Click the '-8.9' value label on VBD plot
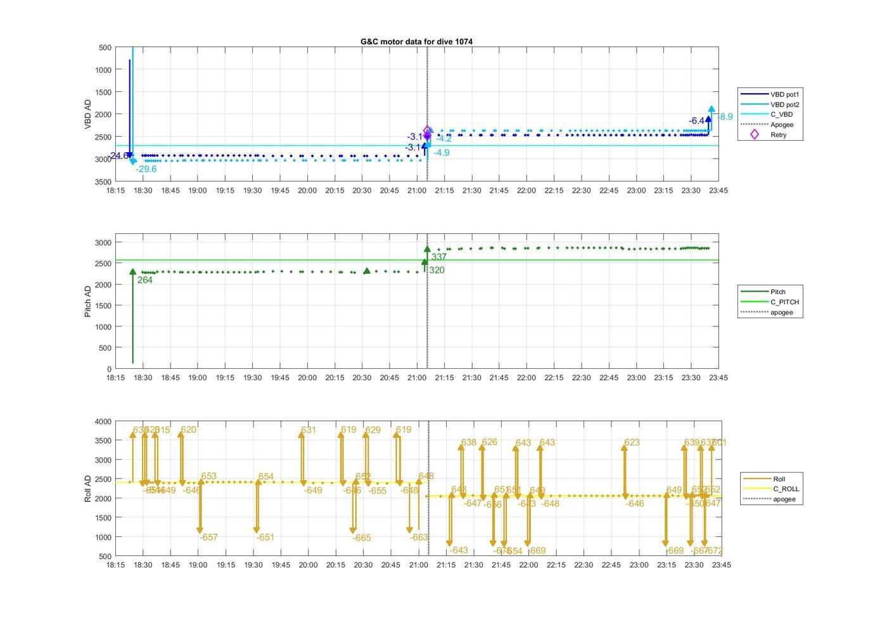The height and width of the screenshot is (625, 887). (x=725, y=117)
